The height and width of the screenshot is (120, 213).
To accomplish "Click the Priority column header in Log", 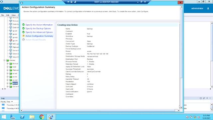I will [3, 102].
